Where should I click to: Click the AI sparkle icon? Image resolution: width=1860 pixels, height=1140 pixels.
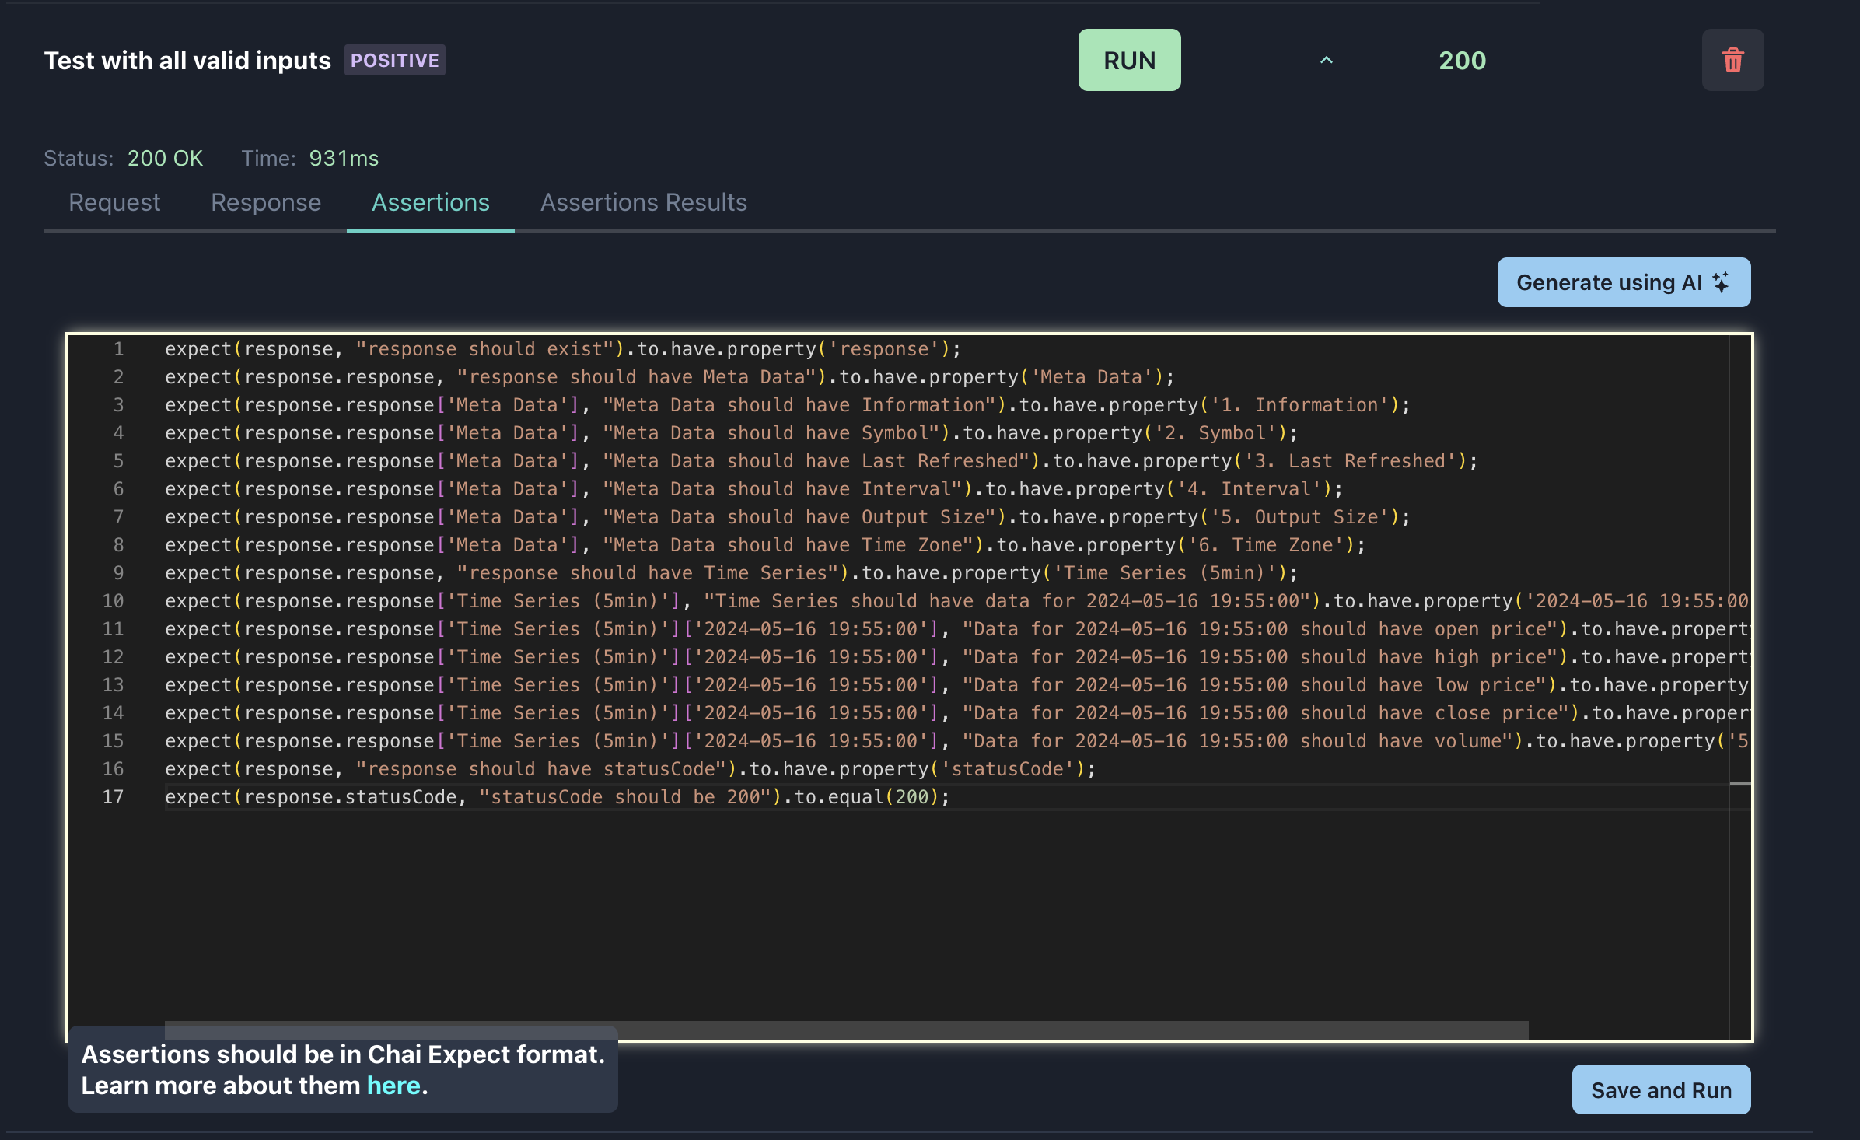(1722, 282)
